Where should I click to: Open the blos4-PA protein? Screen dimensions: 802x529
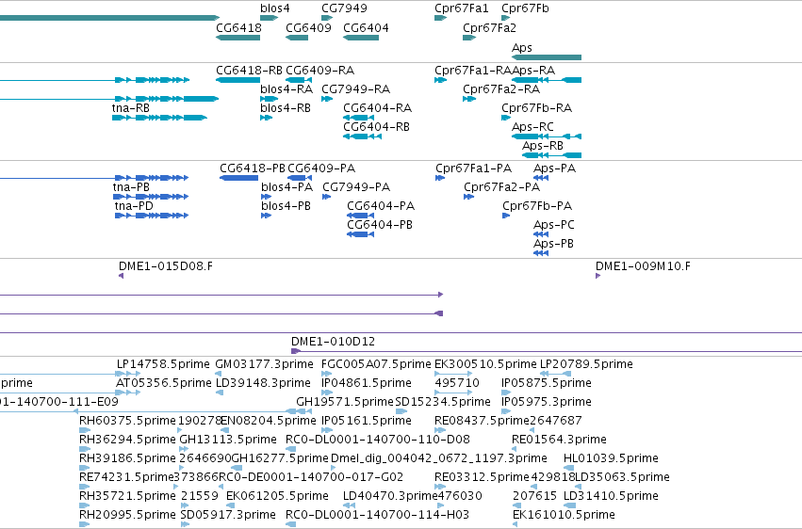coord(266,197)
